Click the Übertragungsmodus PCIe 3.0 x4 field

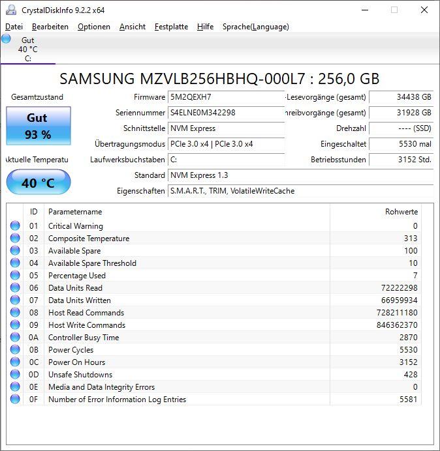(x=226, y=144)
